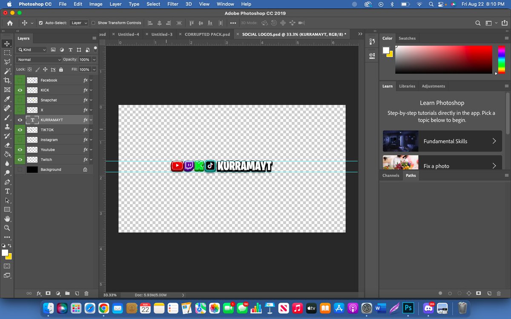Select the Rectangle shape tool
This screenshot has height=319, width=511.
(x=7, y=210)
